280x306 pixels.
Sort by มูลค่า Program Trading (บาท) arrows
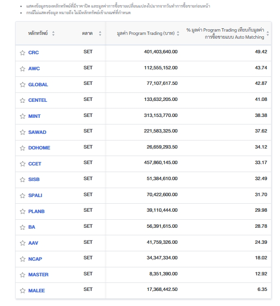point(178,33)
